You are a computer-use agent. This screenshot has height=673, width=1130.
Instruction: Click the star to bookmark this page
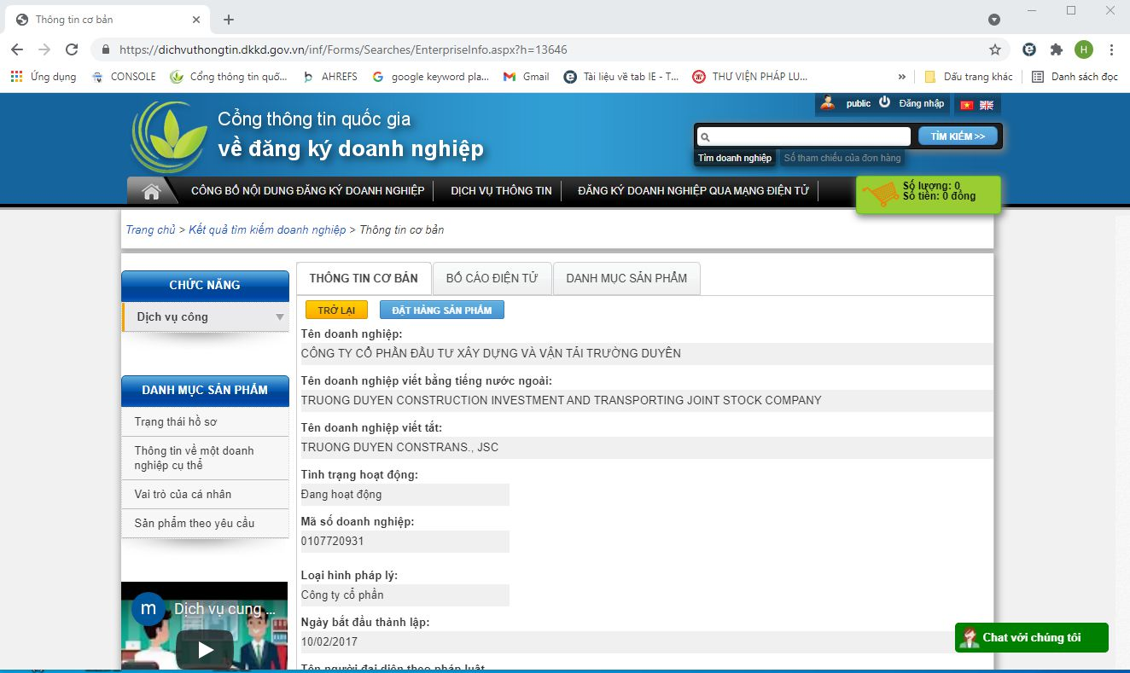point(995,49)
